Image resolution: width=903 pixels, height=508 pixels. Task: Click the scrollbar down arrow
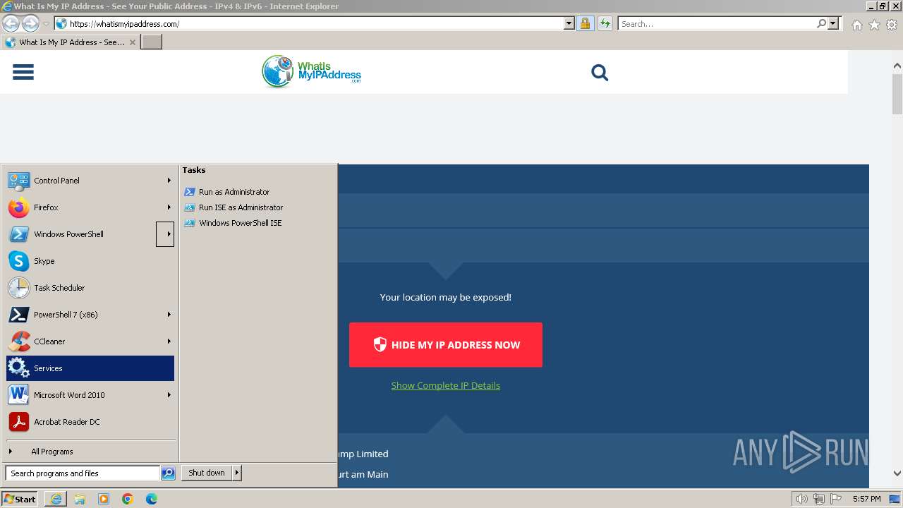click(897, 473)
